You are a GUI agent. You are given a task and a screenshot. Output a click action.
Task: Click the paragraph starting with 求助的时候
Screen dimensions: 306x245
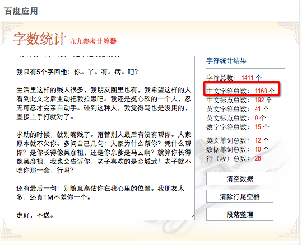coord(104,153)
